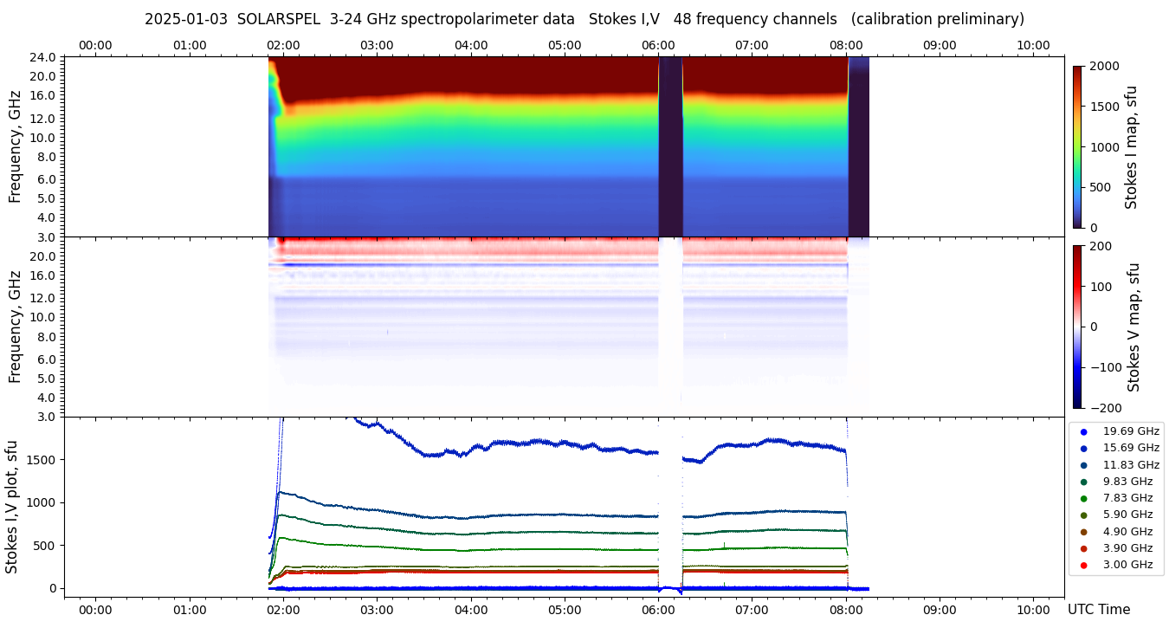Click the 02:00 tick label on bottom axis

click(x=283, y=609)
